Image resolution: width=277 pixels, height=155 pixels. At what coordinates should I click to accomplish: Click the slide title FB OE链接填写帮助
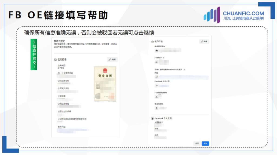click(x=58, y=15)
